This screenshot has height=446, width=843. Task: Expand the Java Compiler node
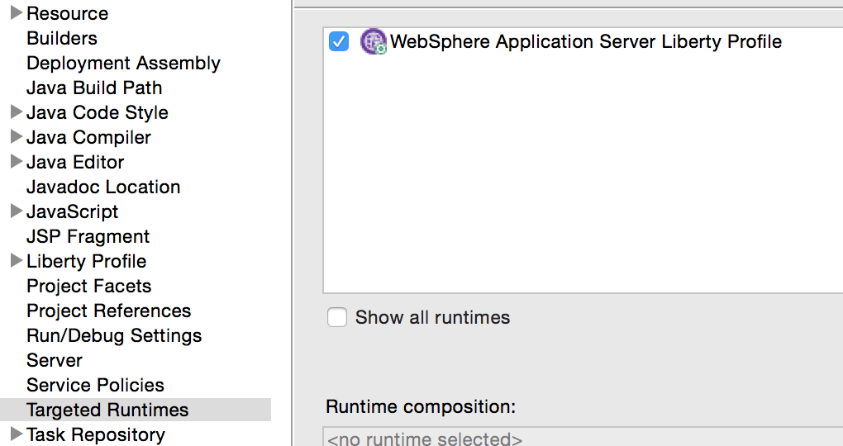coord(17,136)
